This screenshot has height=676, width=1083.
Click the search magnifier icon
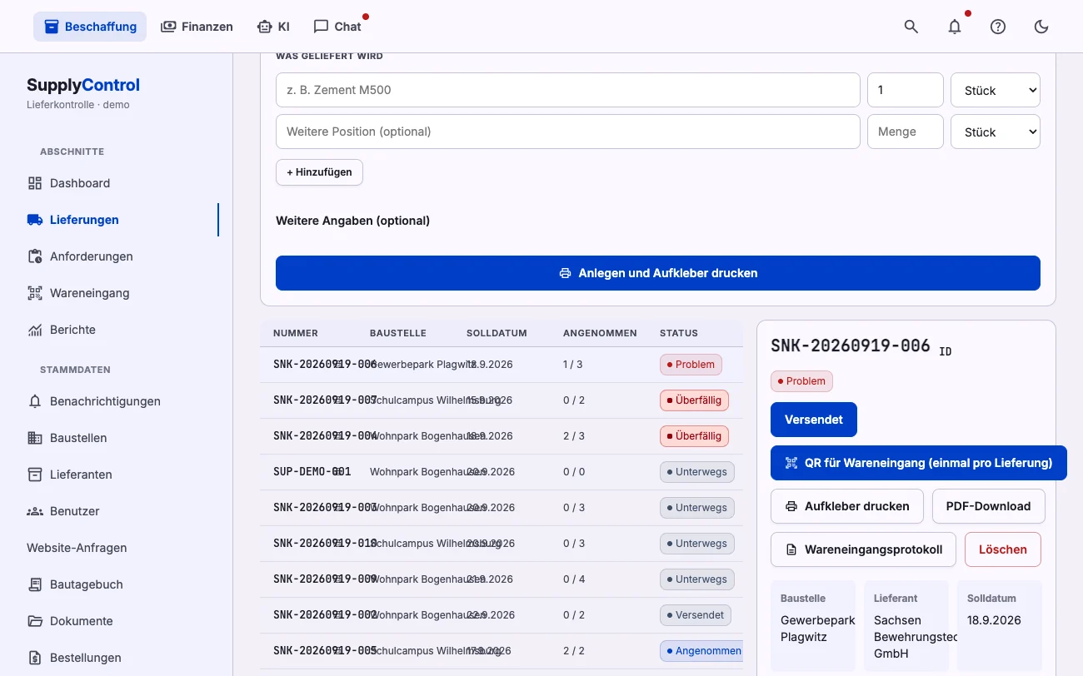pos(911,27)
